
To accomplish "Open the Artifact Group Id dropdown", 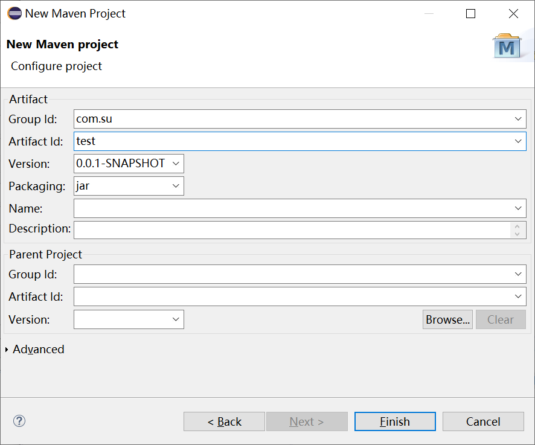I will (x=518, y=119).
